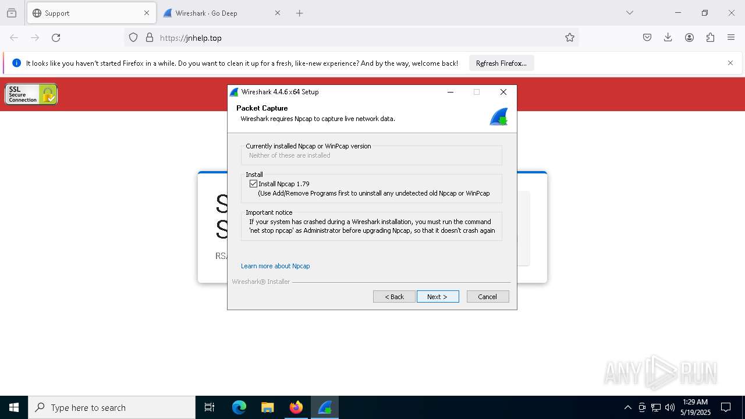Switch to Wireshark · Go Deep tab
The width and height of the screenshot is (745, 419).
tap(221, 13)
